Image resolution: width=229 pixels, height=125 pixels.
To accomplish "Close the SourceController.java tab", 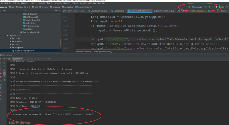I will tap(151, 11).
